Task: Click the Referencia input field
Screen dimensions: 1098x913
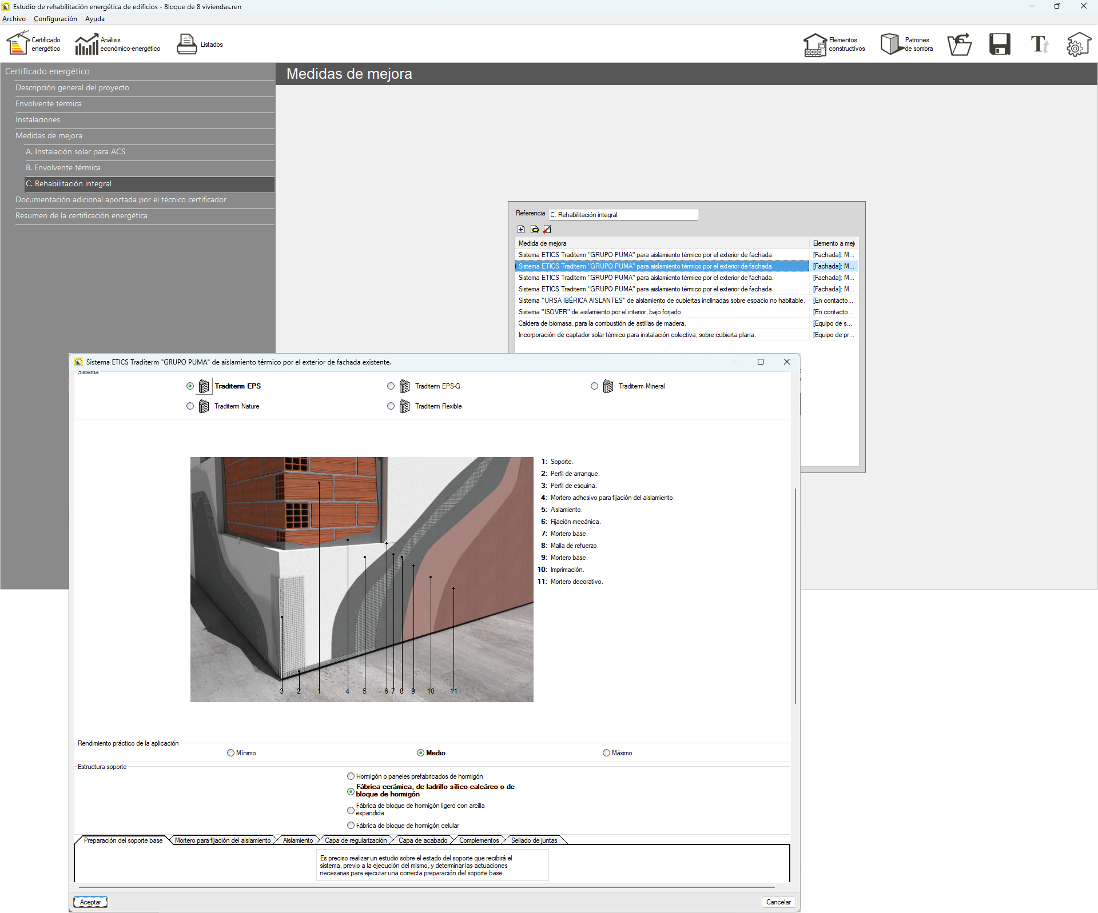Action: click(623, 215)
